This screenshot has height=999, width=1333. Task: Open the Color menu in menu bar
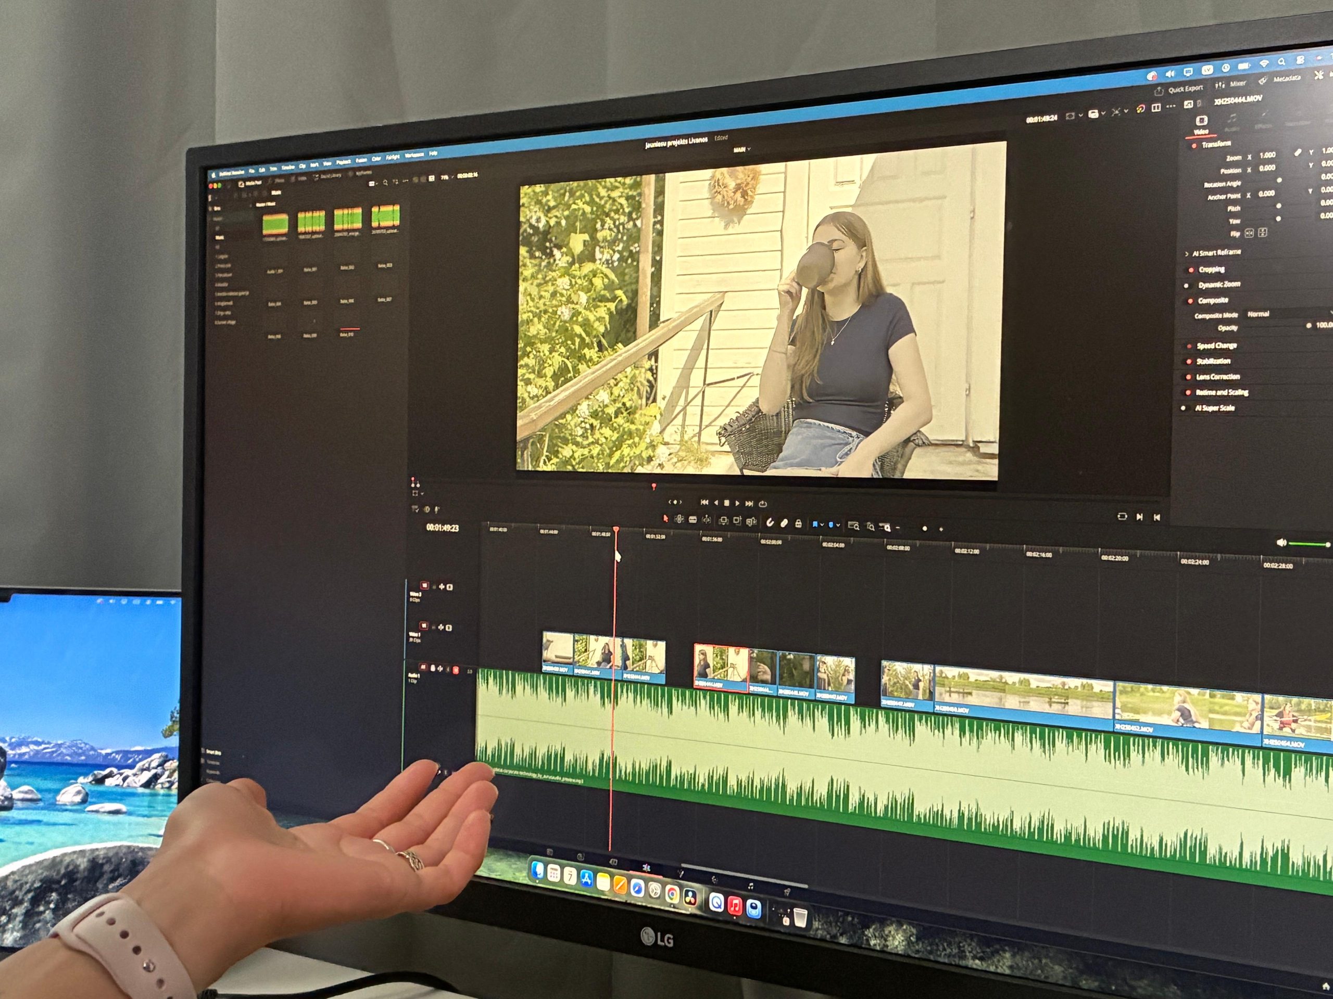pyautogui.click(x=376, y=160)
